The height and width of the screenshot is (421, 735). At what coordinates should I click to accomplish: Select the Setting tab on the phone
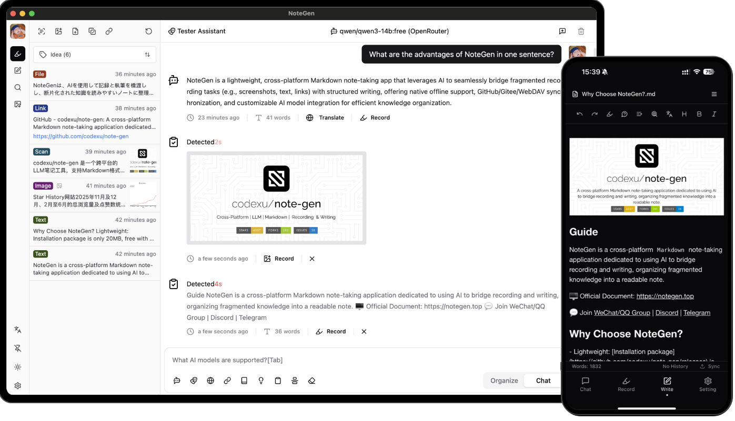(x=707, y=384)
